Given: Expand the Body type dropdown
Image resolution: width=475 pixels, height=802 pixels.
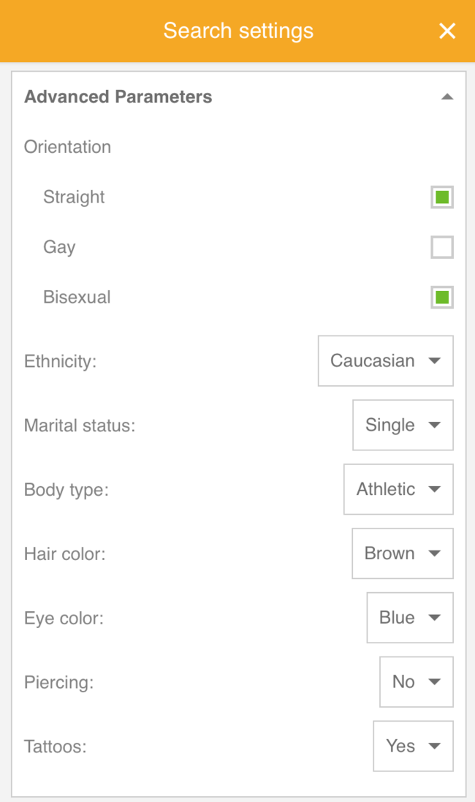Looking at the screenshot, I should coord(398,490).
